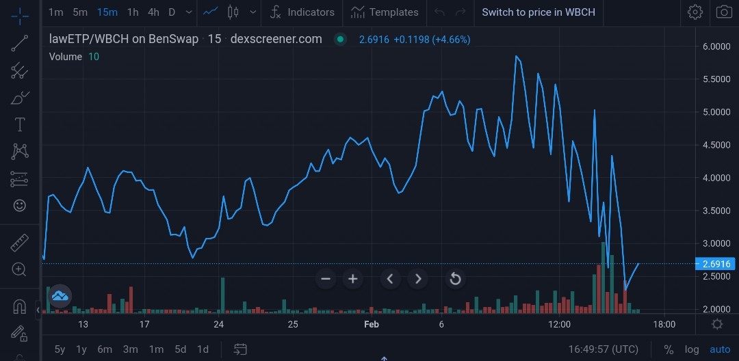Expand the chart style dropdown arrow
The height and width of the screenshot is (361, 739).
(253, 12)
